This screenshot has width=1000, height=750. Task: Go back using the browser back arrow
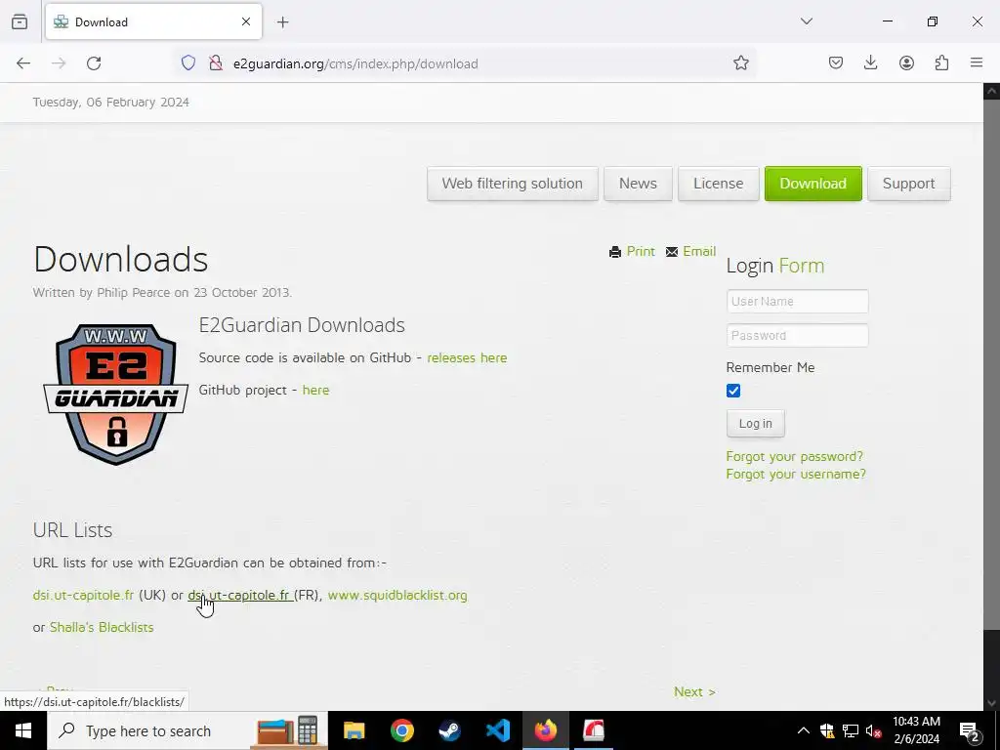pyautogui.click(x=23, y=63)
